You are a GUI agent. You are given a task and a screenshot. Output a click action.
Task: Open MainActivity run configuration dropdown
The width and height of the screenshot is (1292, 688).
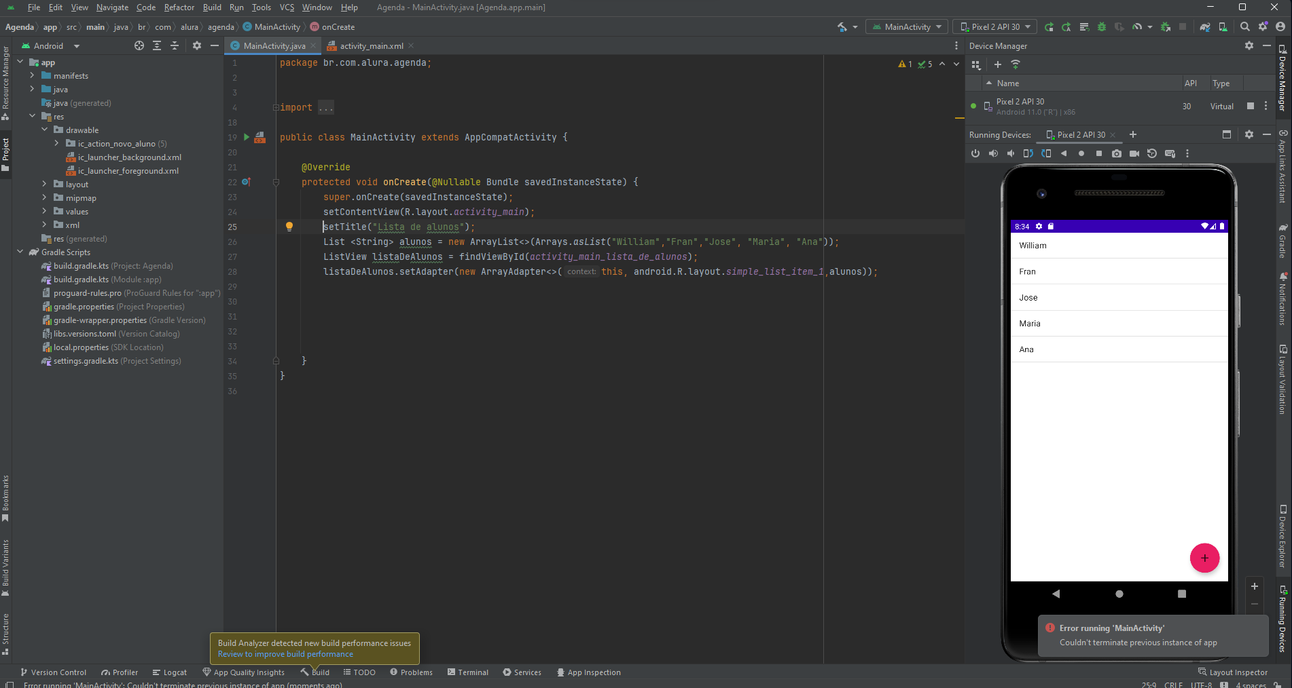click(908, 27)
